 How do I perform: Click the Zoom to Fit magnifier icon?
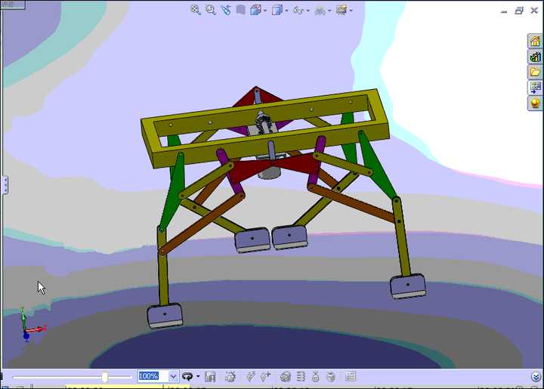pyautogui.click(x=196, y=10)
